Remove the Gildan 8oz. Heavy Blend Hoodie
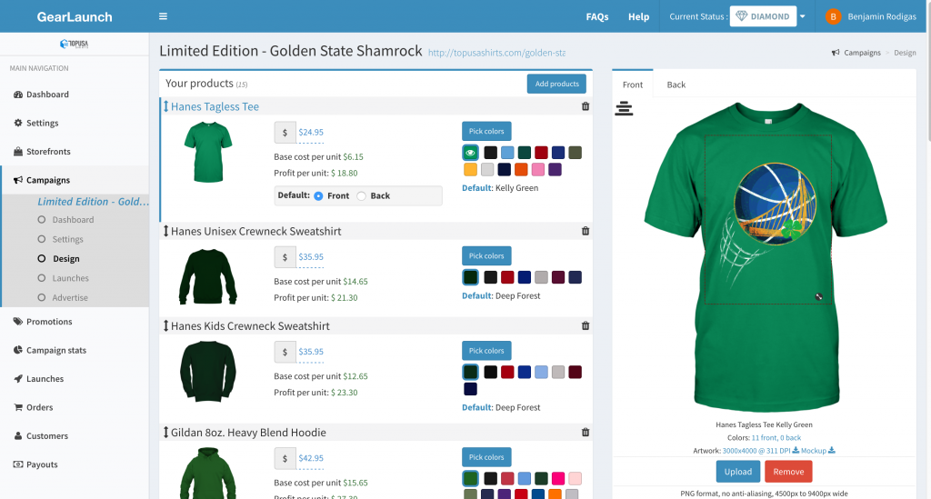The width and height of the screenshot is (931, 499). (585, 433)
